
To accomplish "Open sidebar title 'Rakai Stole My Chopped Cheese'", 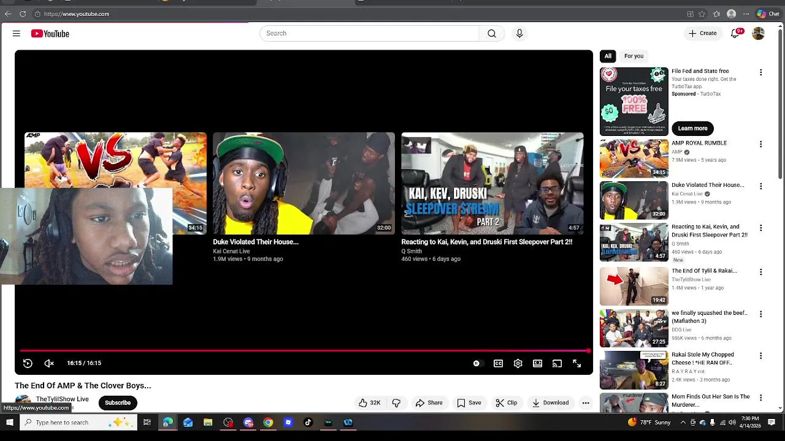I will (703, 359).
